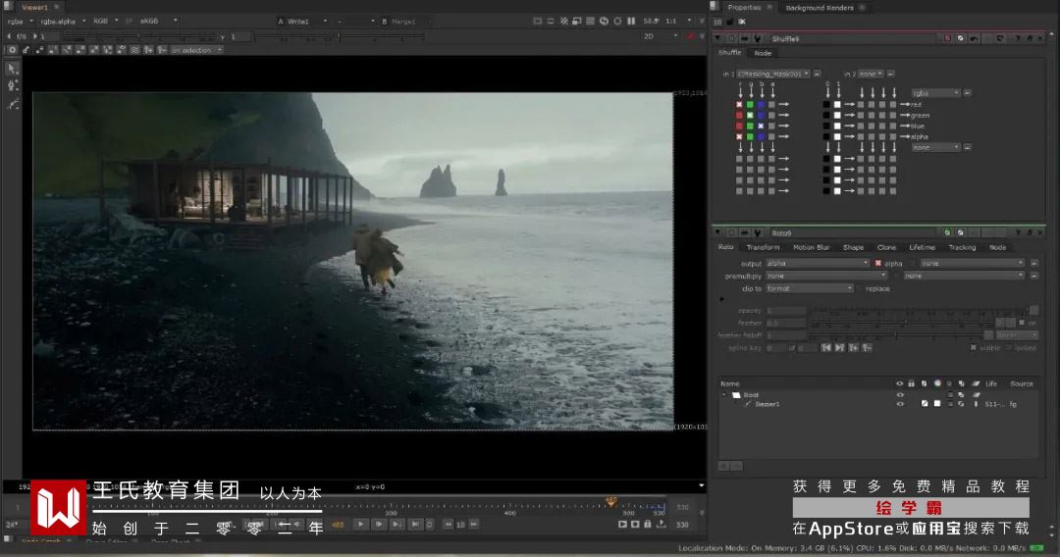
Task: Toggle visibility eye for Bezier1 shape
Action: [900, 404]
